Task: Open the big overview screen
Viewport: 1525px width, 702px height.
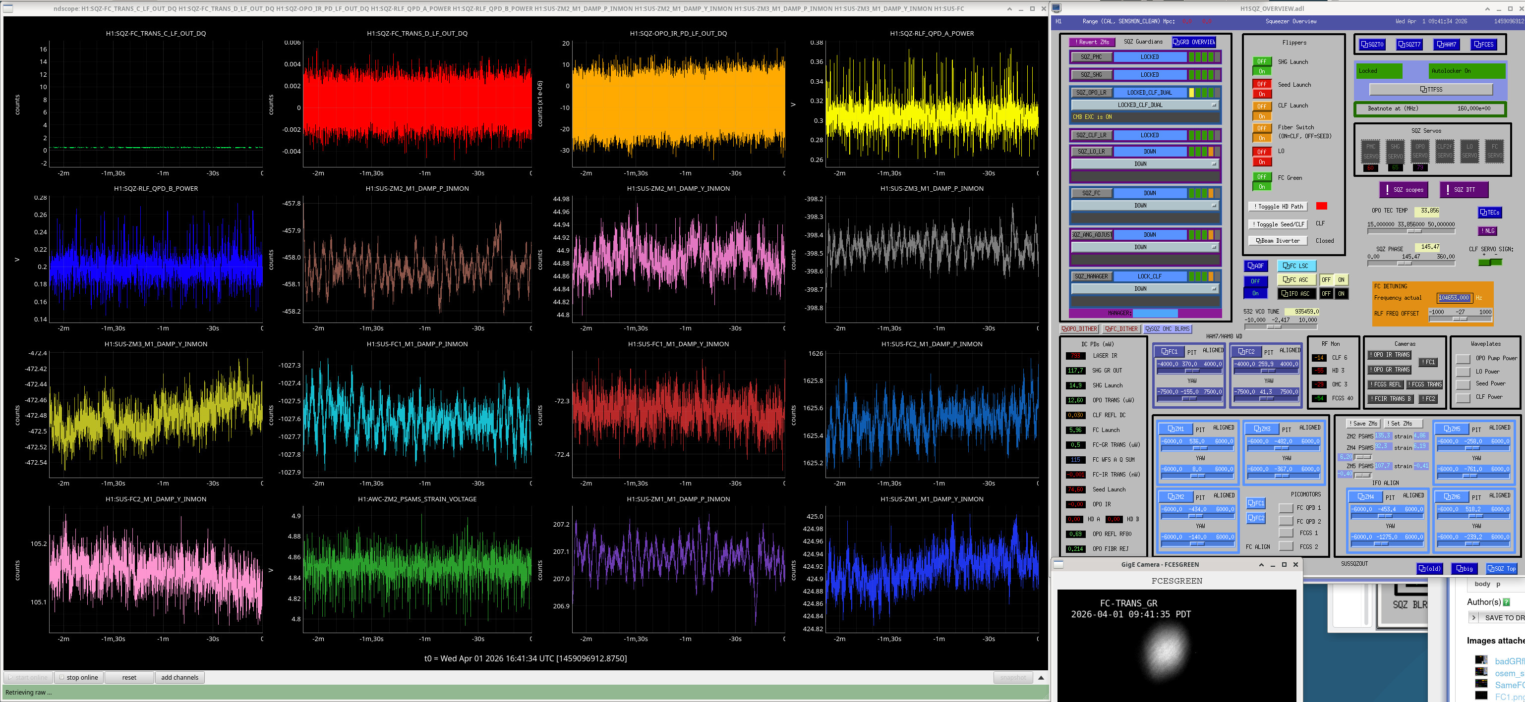Action: (x=1464, y=569)
